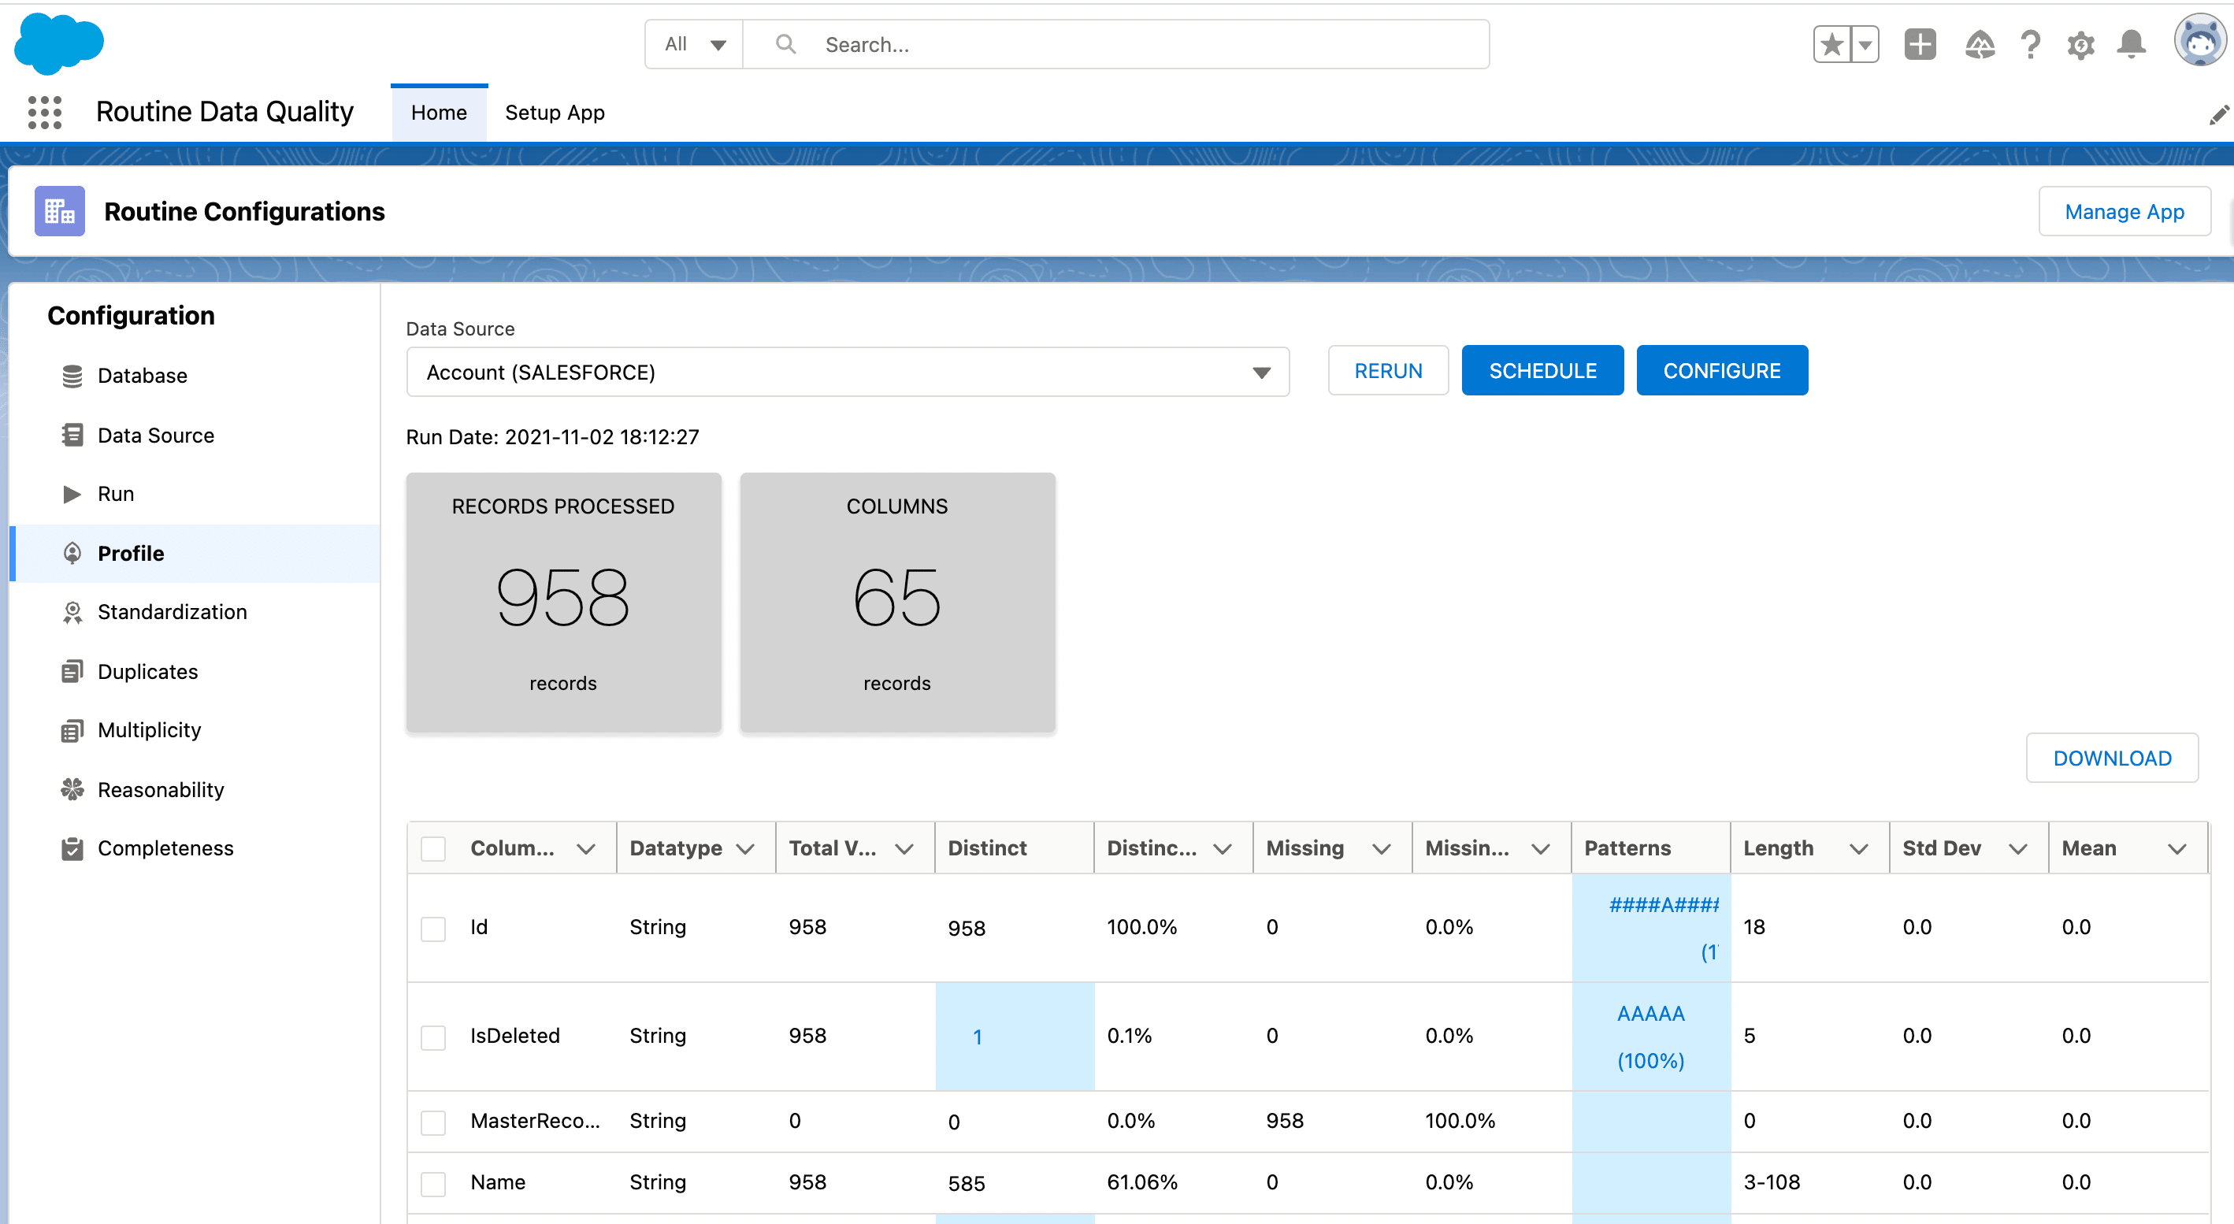Open the Help question mark icon

[2030, 44]
